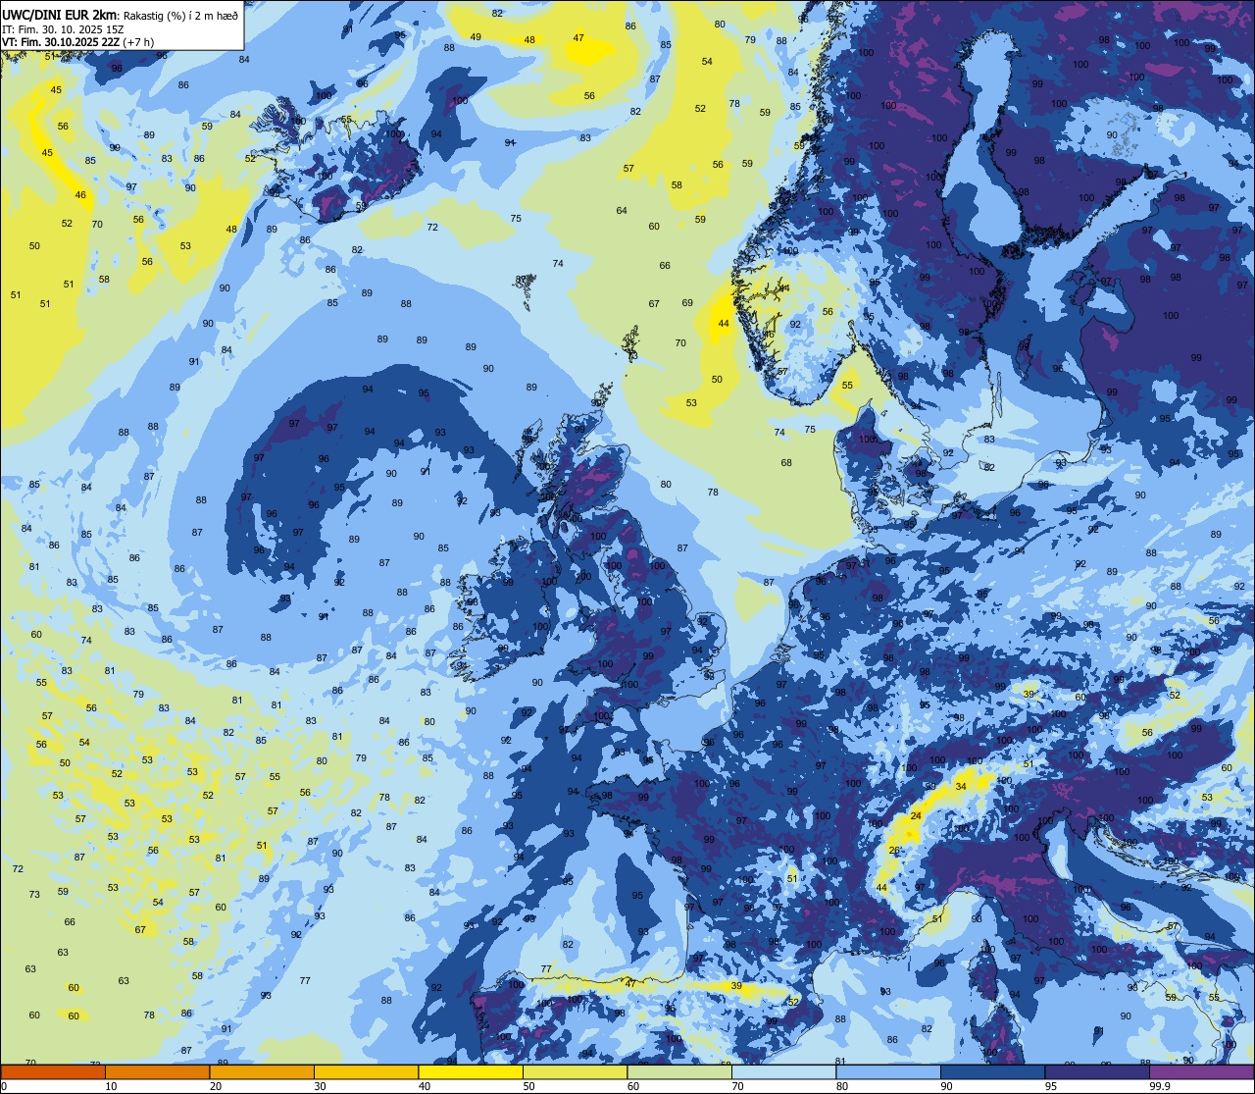Click the humidity value "69" west of Norway
The image size is (1255, 1094).
687,303
